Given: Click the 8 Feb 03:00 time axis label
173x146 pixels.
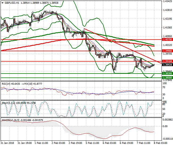Looking at the screenshot, I should pos(160,143).
